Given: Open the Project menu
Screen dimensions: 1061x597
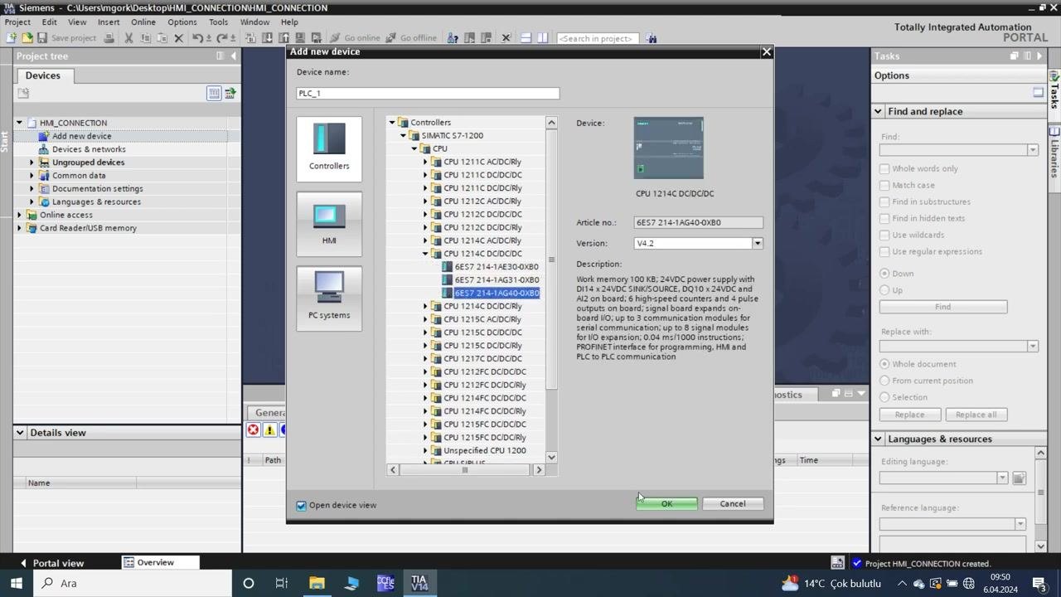Looking at the screenshot, I should 17,22.
